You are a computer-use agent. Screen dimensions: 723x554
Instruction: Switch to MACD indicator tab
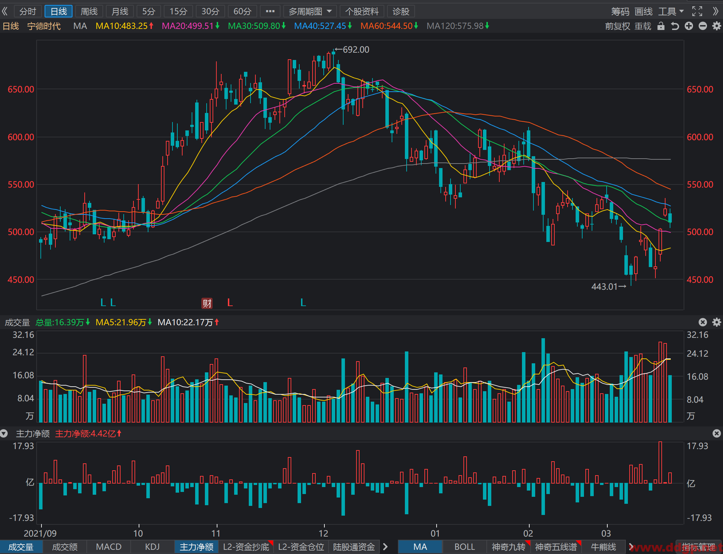point(109,547)
